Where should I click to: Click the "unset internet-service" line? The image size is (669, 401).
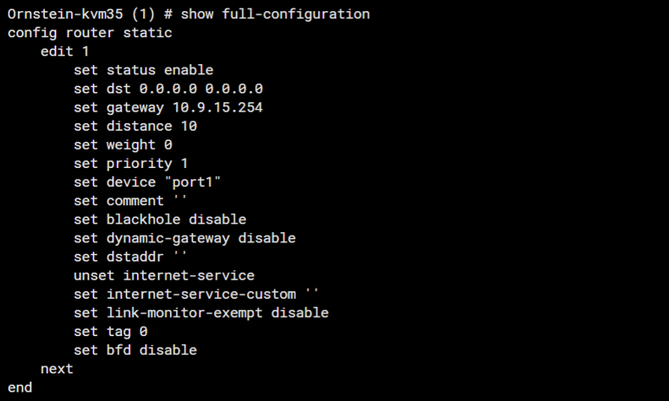tap(164, 275)
